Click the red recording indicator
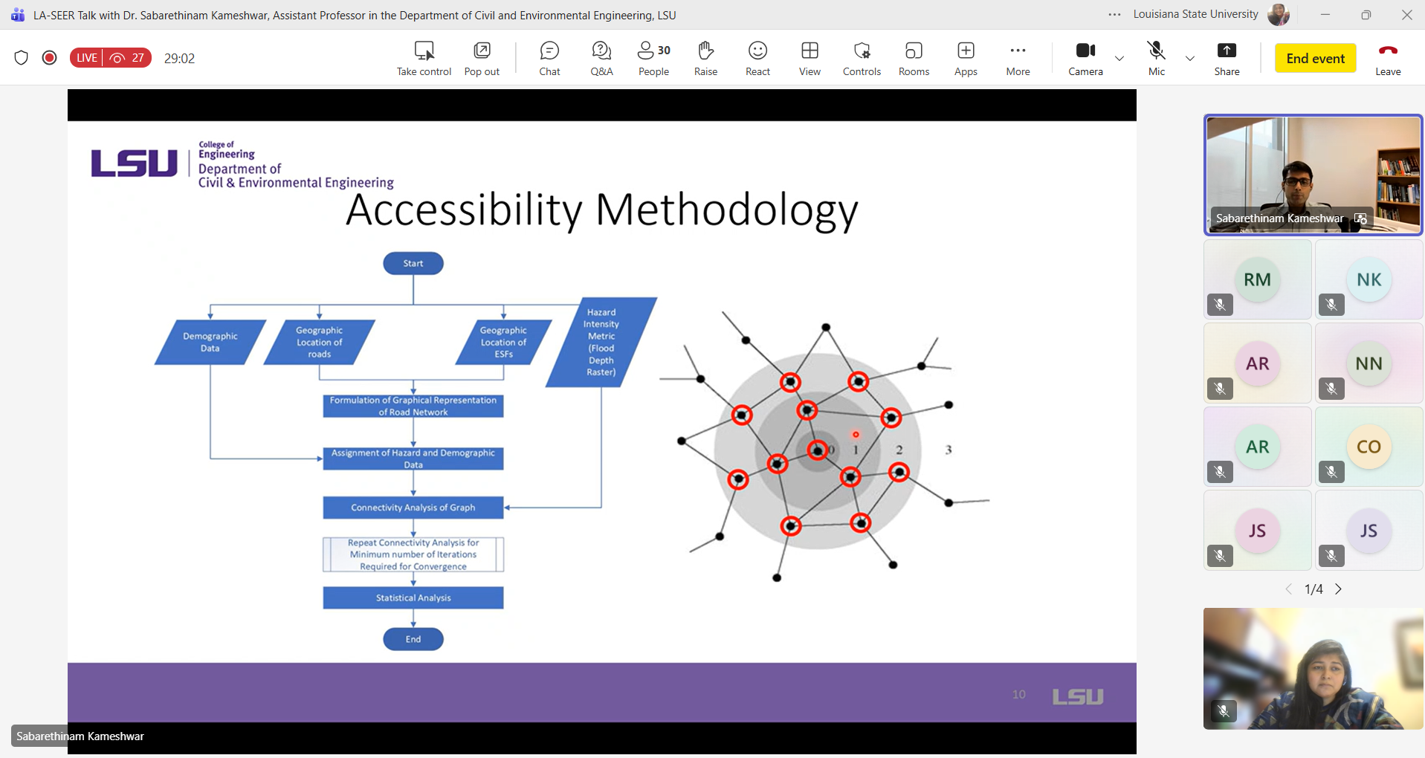Image resolution: width=1425 pixels, height=758 pixels. (50, 58)
